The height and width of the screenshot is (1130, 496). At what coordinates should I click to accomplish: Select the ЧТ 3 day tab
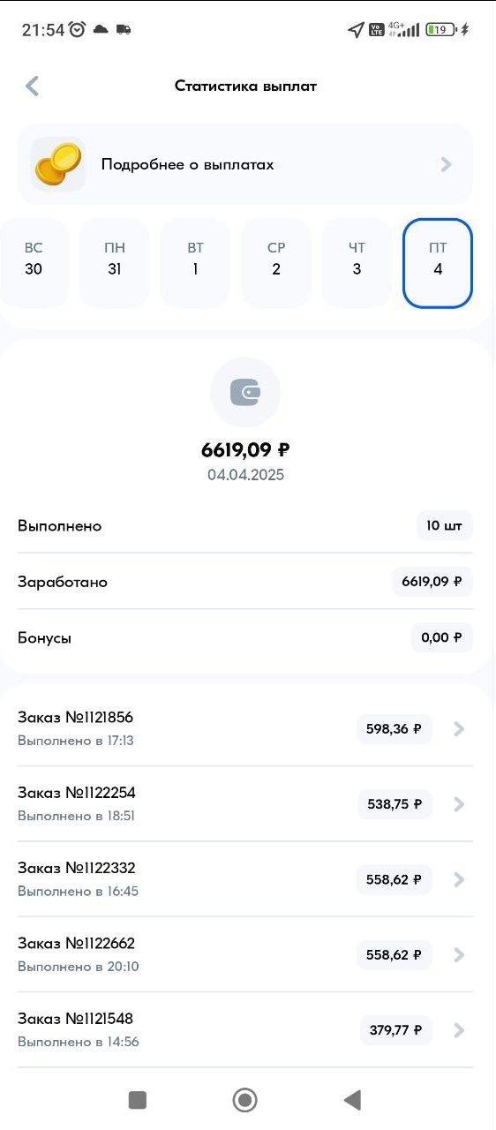click(357, 262)
